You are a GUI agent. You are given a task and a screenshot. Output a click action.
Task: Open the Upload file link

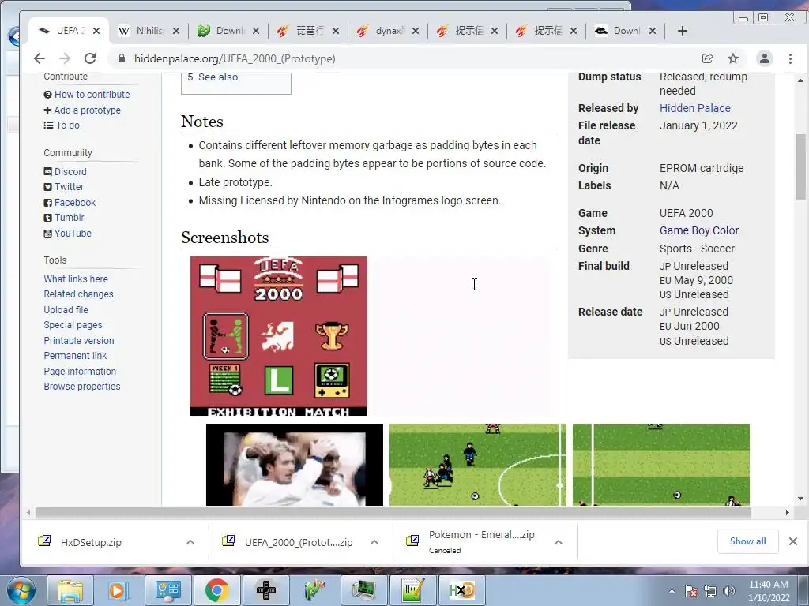coord(66,309)
